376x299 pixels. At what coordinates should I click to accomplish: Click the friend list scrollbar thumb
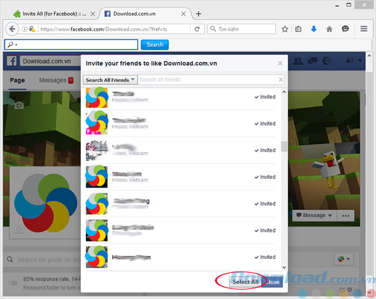pyautogui.click(x=284, y=146)
